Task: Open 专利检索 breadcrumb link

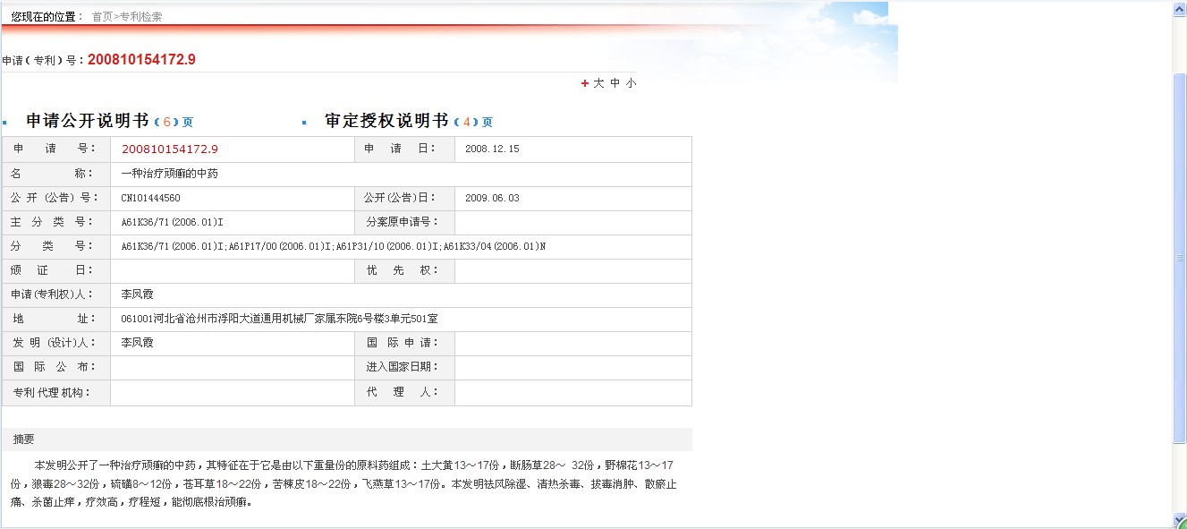Action: tap(140, 16)
